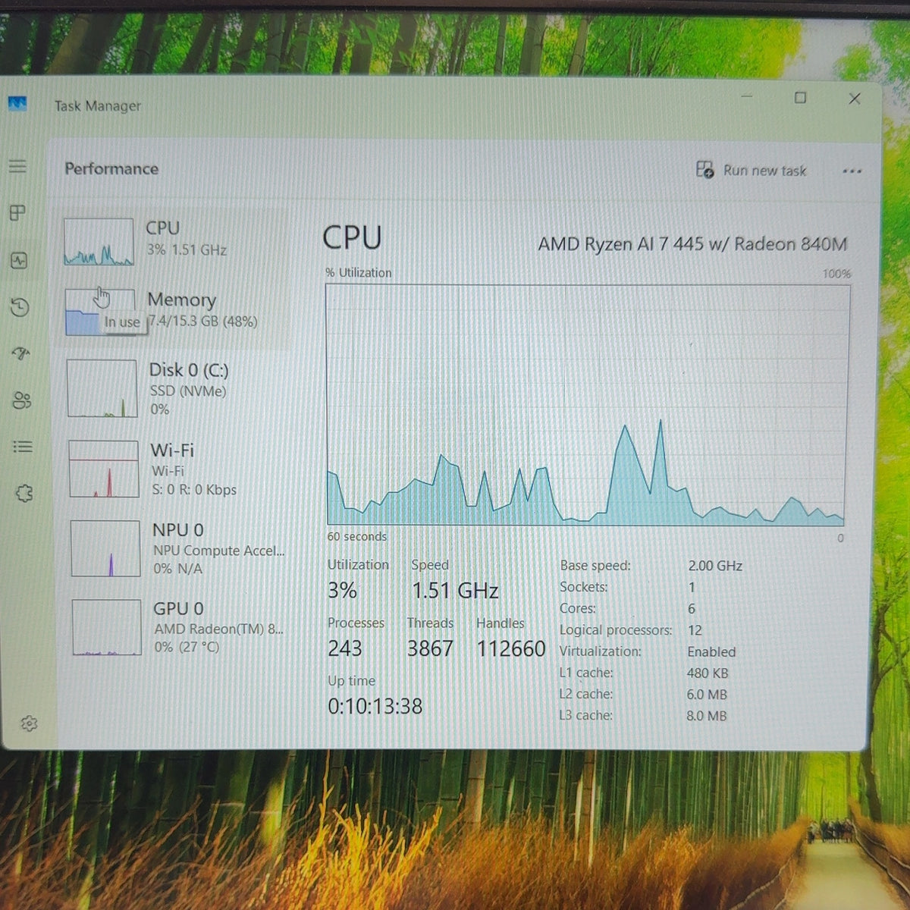Click the NPU 0 mini graph thumbnail

click(105, 548)
